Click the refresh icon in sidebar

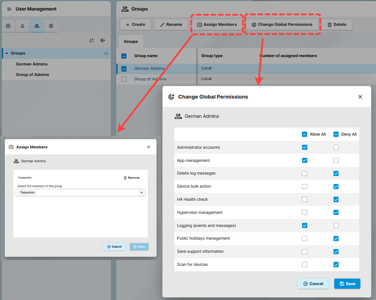click(x=92, y=40)
